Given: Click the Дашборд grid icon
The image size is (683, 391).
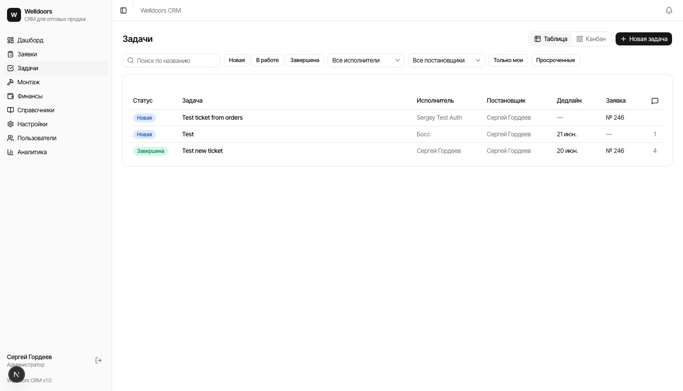Looking at the screenshot, I should (x=11, y=40).
